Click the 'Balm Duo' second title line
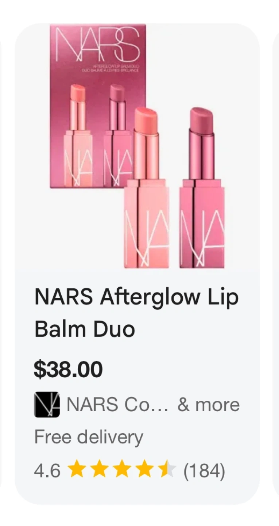Viewport: 279px width, 526px height. pyautogui.click(x=85, y=329)
